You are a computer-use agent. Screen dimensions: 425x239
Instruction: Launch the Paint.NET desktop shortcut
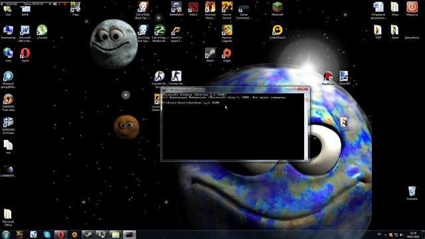pos(344,78)
